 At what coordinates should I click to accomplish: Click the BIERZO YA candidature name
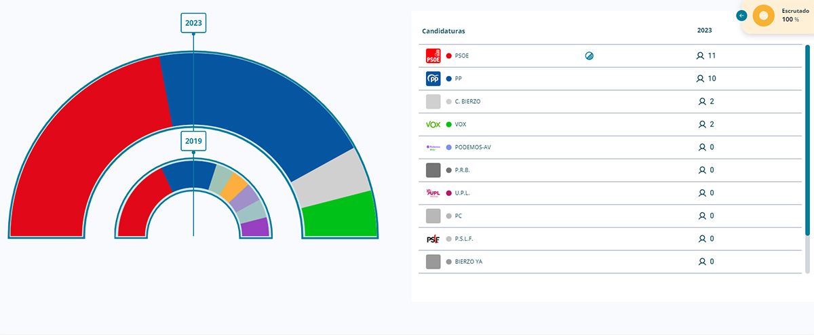(x=469, y=262)
